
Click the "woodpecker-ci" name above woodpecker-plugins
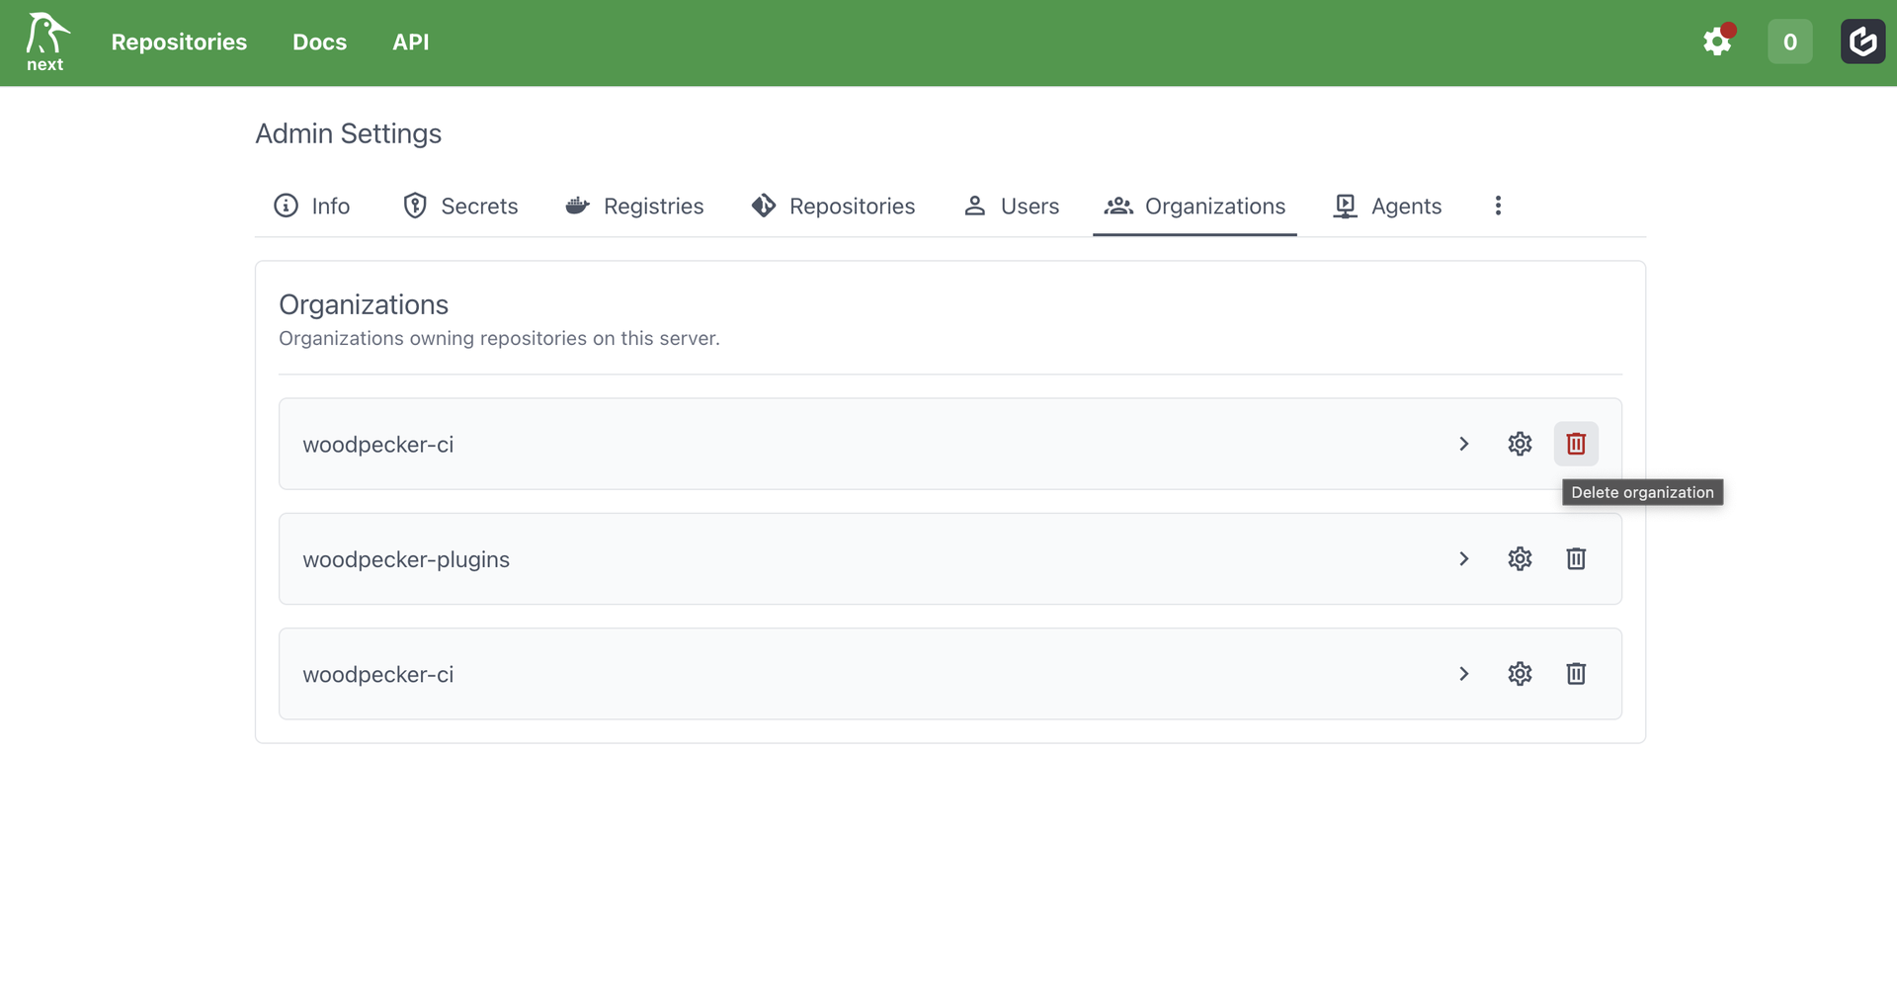(378, 445)
